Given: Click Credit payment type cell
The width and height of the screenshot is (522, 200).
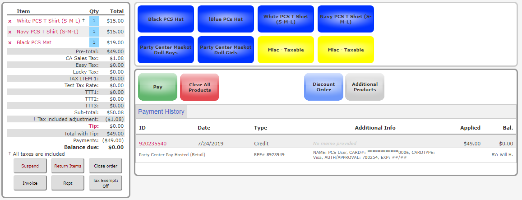Looking at the screenshot, I should click(x=261, y=144).
